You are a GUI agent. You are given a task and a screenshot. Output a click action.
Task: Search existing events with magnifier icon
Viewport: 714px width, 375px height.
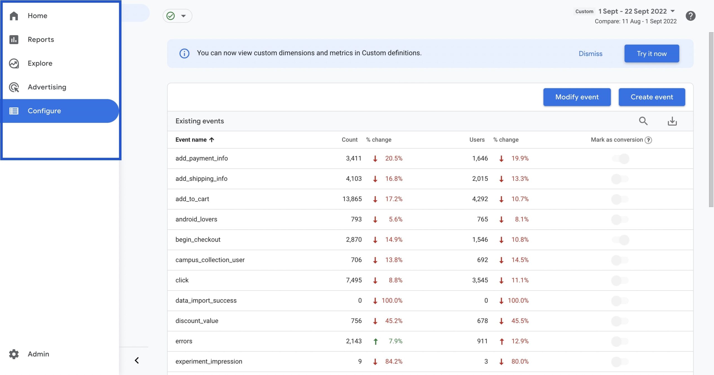(x=643, y=121)
